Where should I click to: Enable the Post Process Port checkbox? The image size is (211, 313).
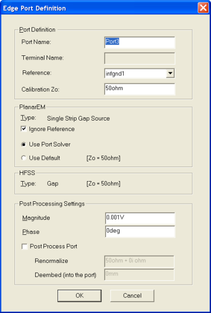pyautogui.click(x=24, y=247)
